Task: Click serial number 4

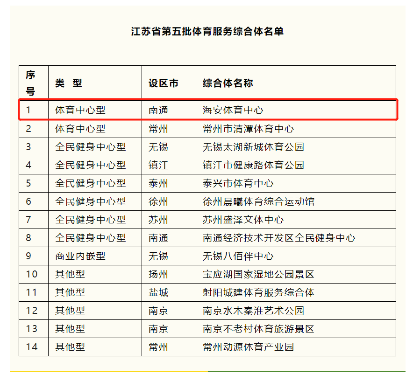Action: pos(28,165)
